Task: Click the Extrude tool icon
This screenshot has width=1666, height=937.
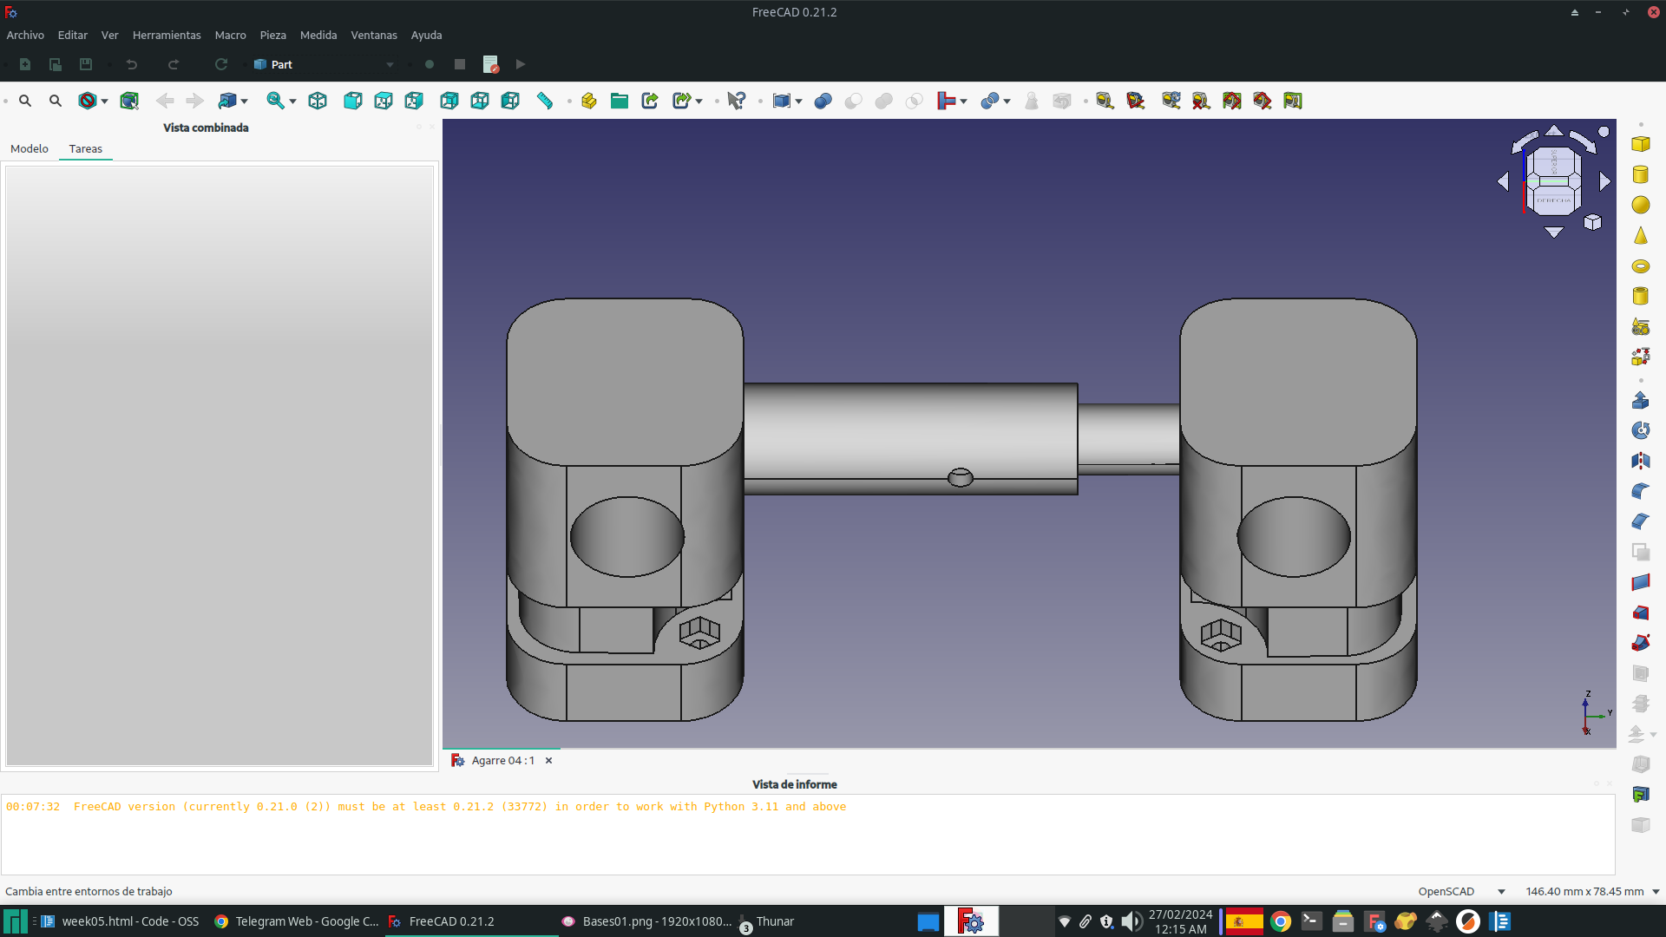Action: point(1640,400)
